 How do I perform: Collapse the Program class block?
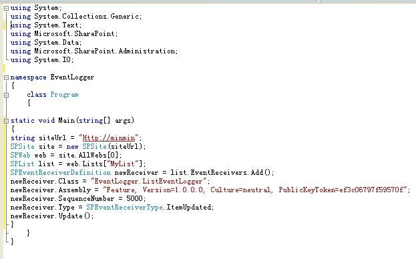(x=6, y=95)
